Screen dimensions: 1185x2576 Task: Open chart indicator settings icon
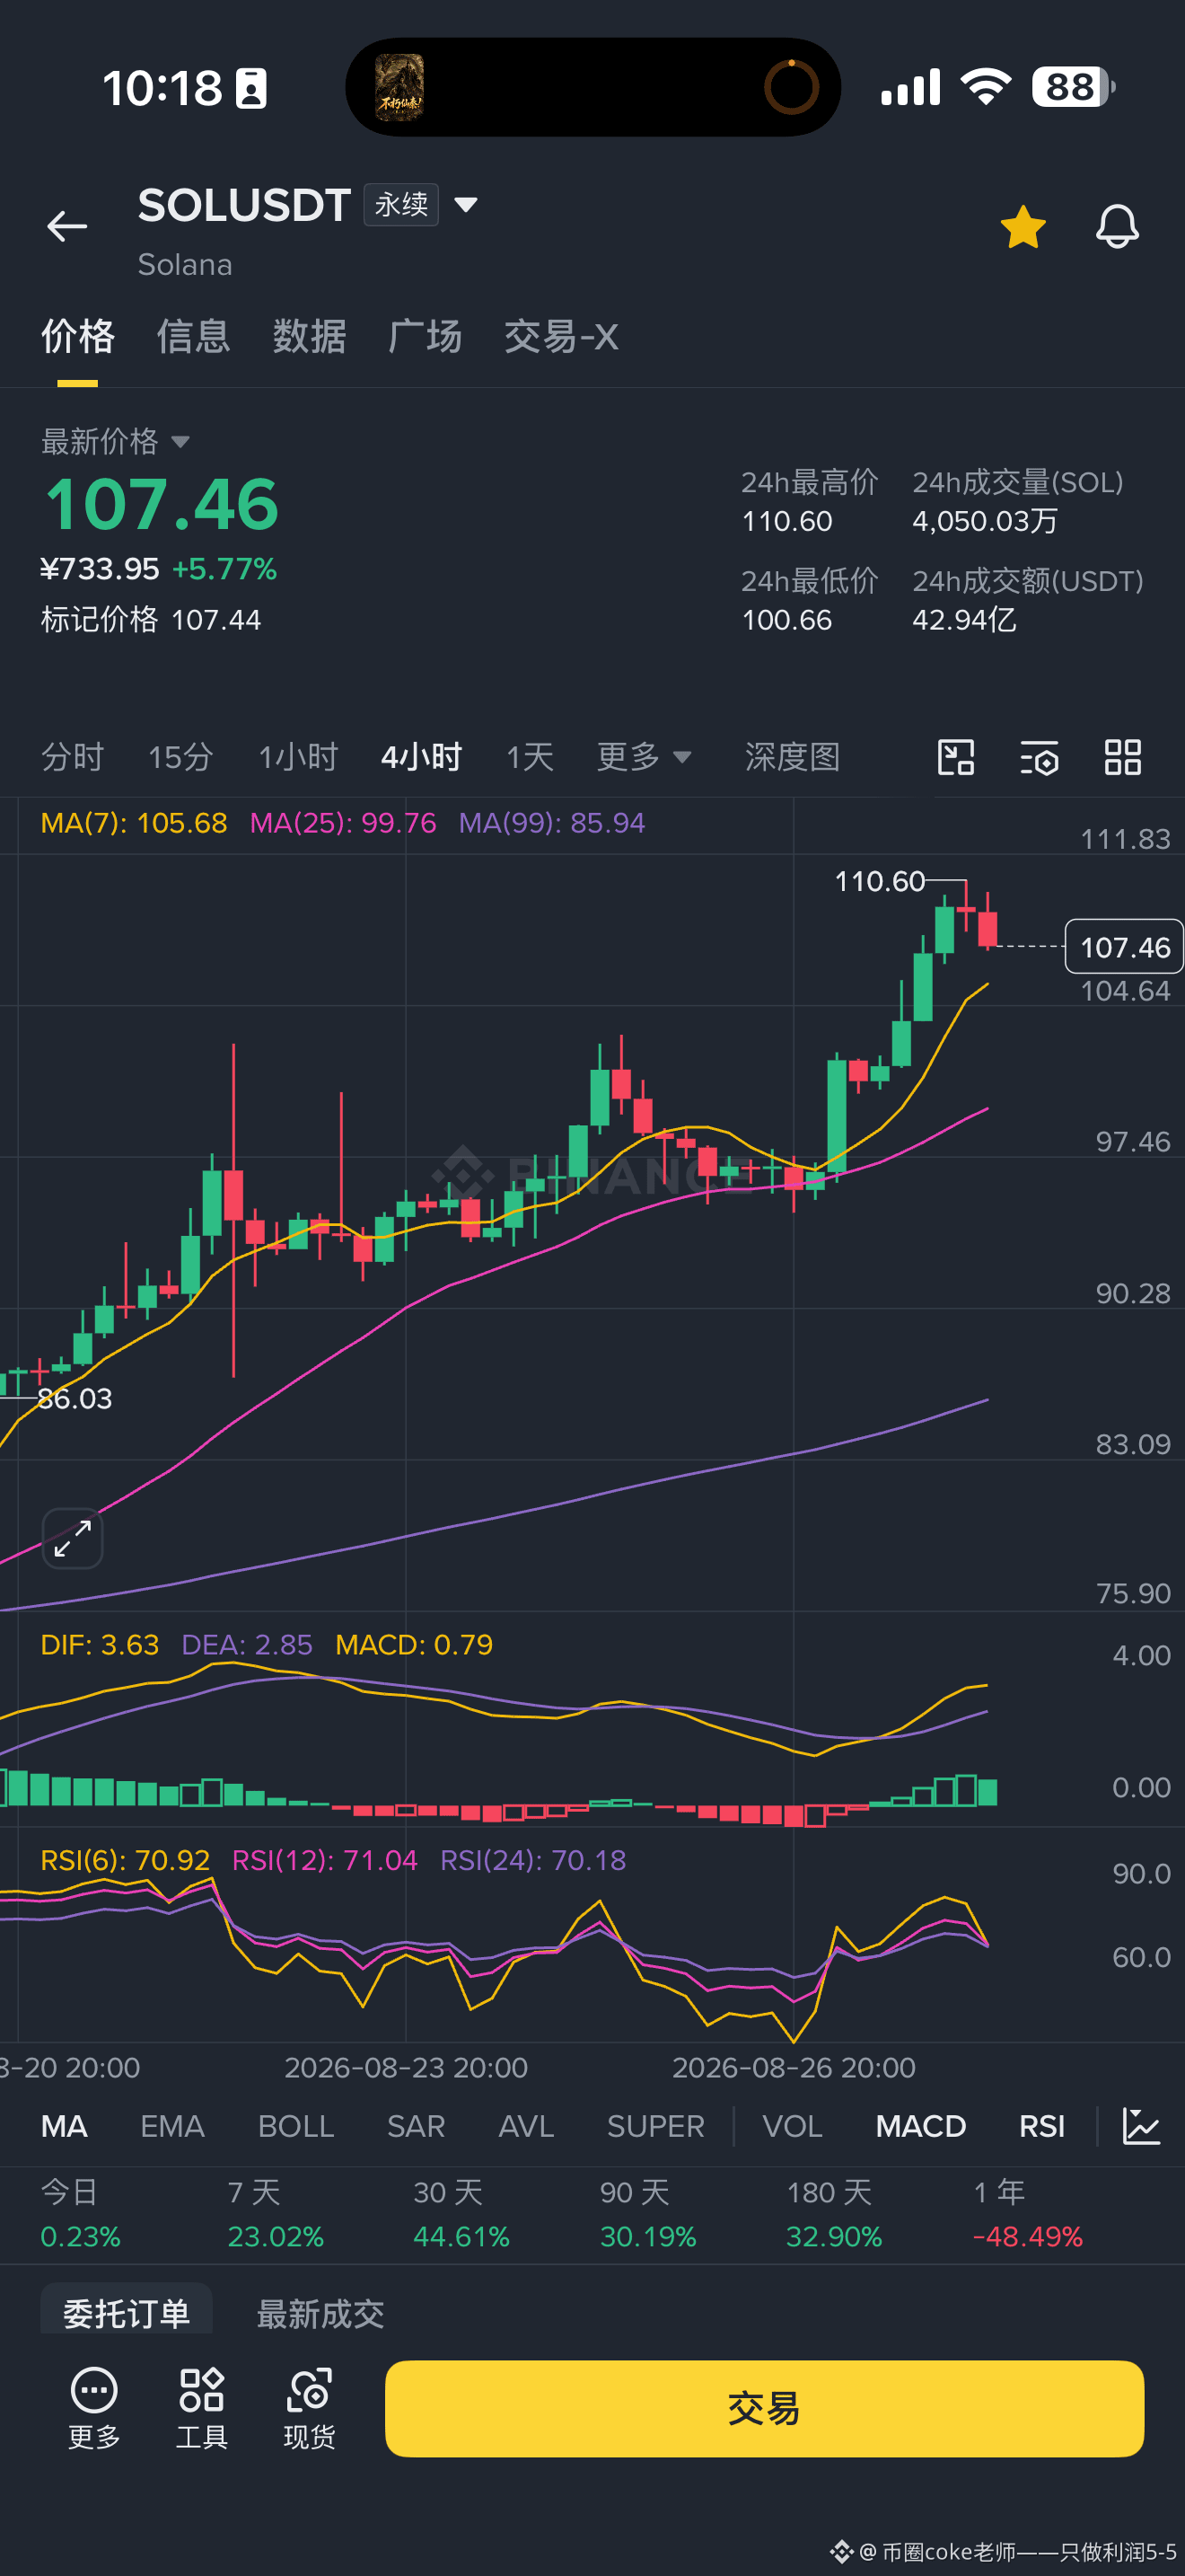pos(1040,757)
